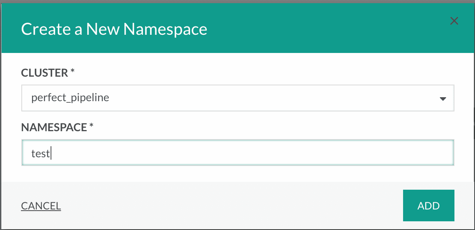Select the perfect_pipeline text in Cluster field

[x=70, y=98]
